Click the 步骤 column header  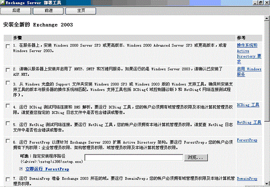tap(18, 38)
